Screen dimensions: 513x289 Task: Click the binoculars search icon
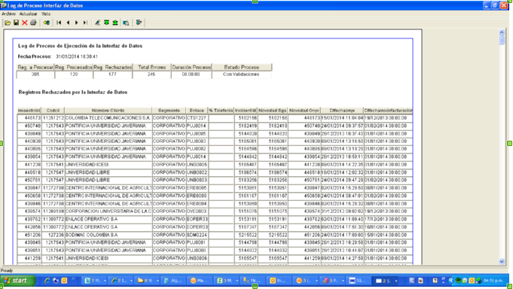click(x=47, y=23)
